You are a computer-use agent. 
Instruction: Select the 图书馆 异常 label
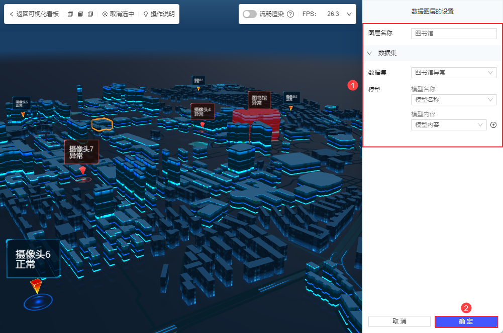259,100
